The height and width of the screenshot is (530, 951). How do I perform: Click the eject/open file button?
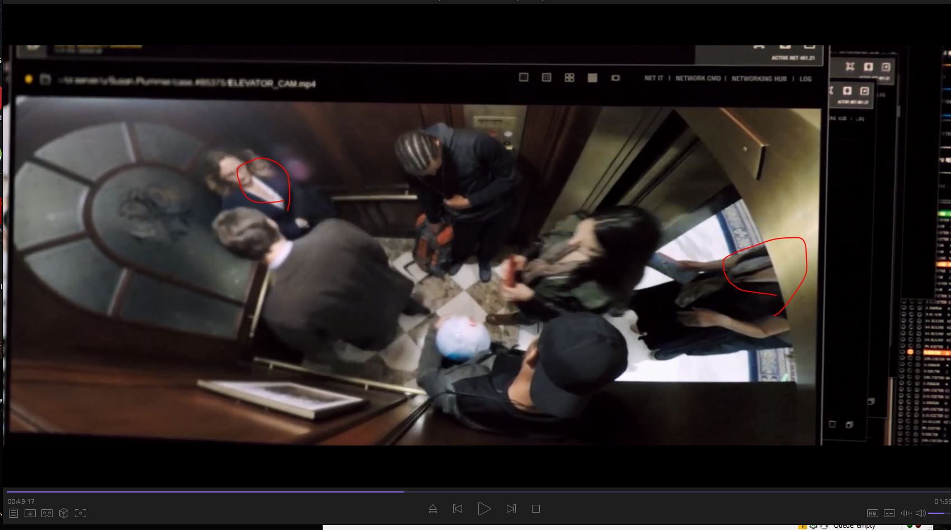coord(432,509)
